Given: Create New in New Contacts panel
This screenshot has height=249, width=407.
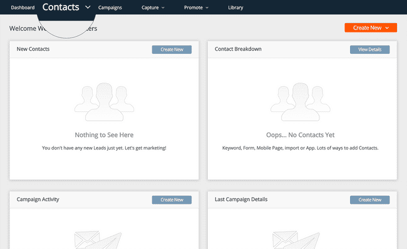Looking at the screenshot, I should [x=172, y=49].
